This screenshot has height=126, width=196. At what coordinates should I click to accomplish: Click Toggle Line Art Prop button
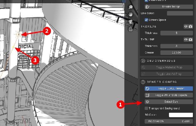pyautogui.click(x=167, y=74)
